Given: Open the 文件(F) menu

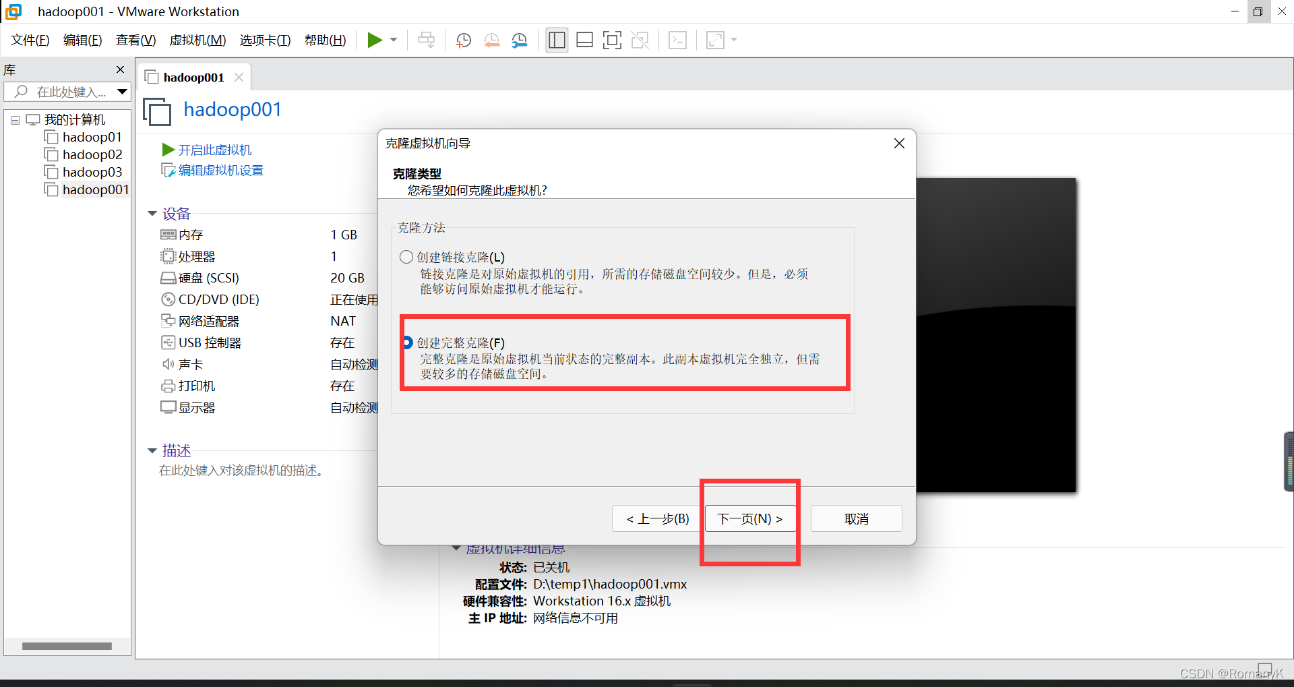Looking at the screenshot, I should (x=30, y=40).
